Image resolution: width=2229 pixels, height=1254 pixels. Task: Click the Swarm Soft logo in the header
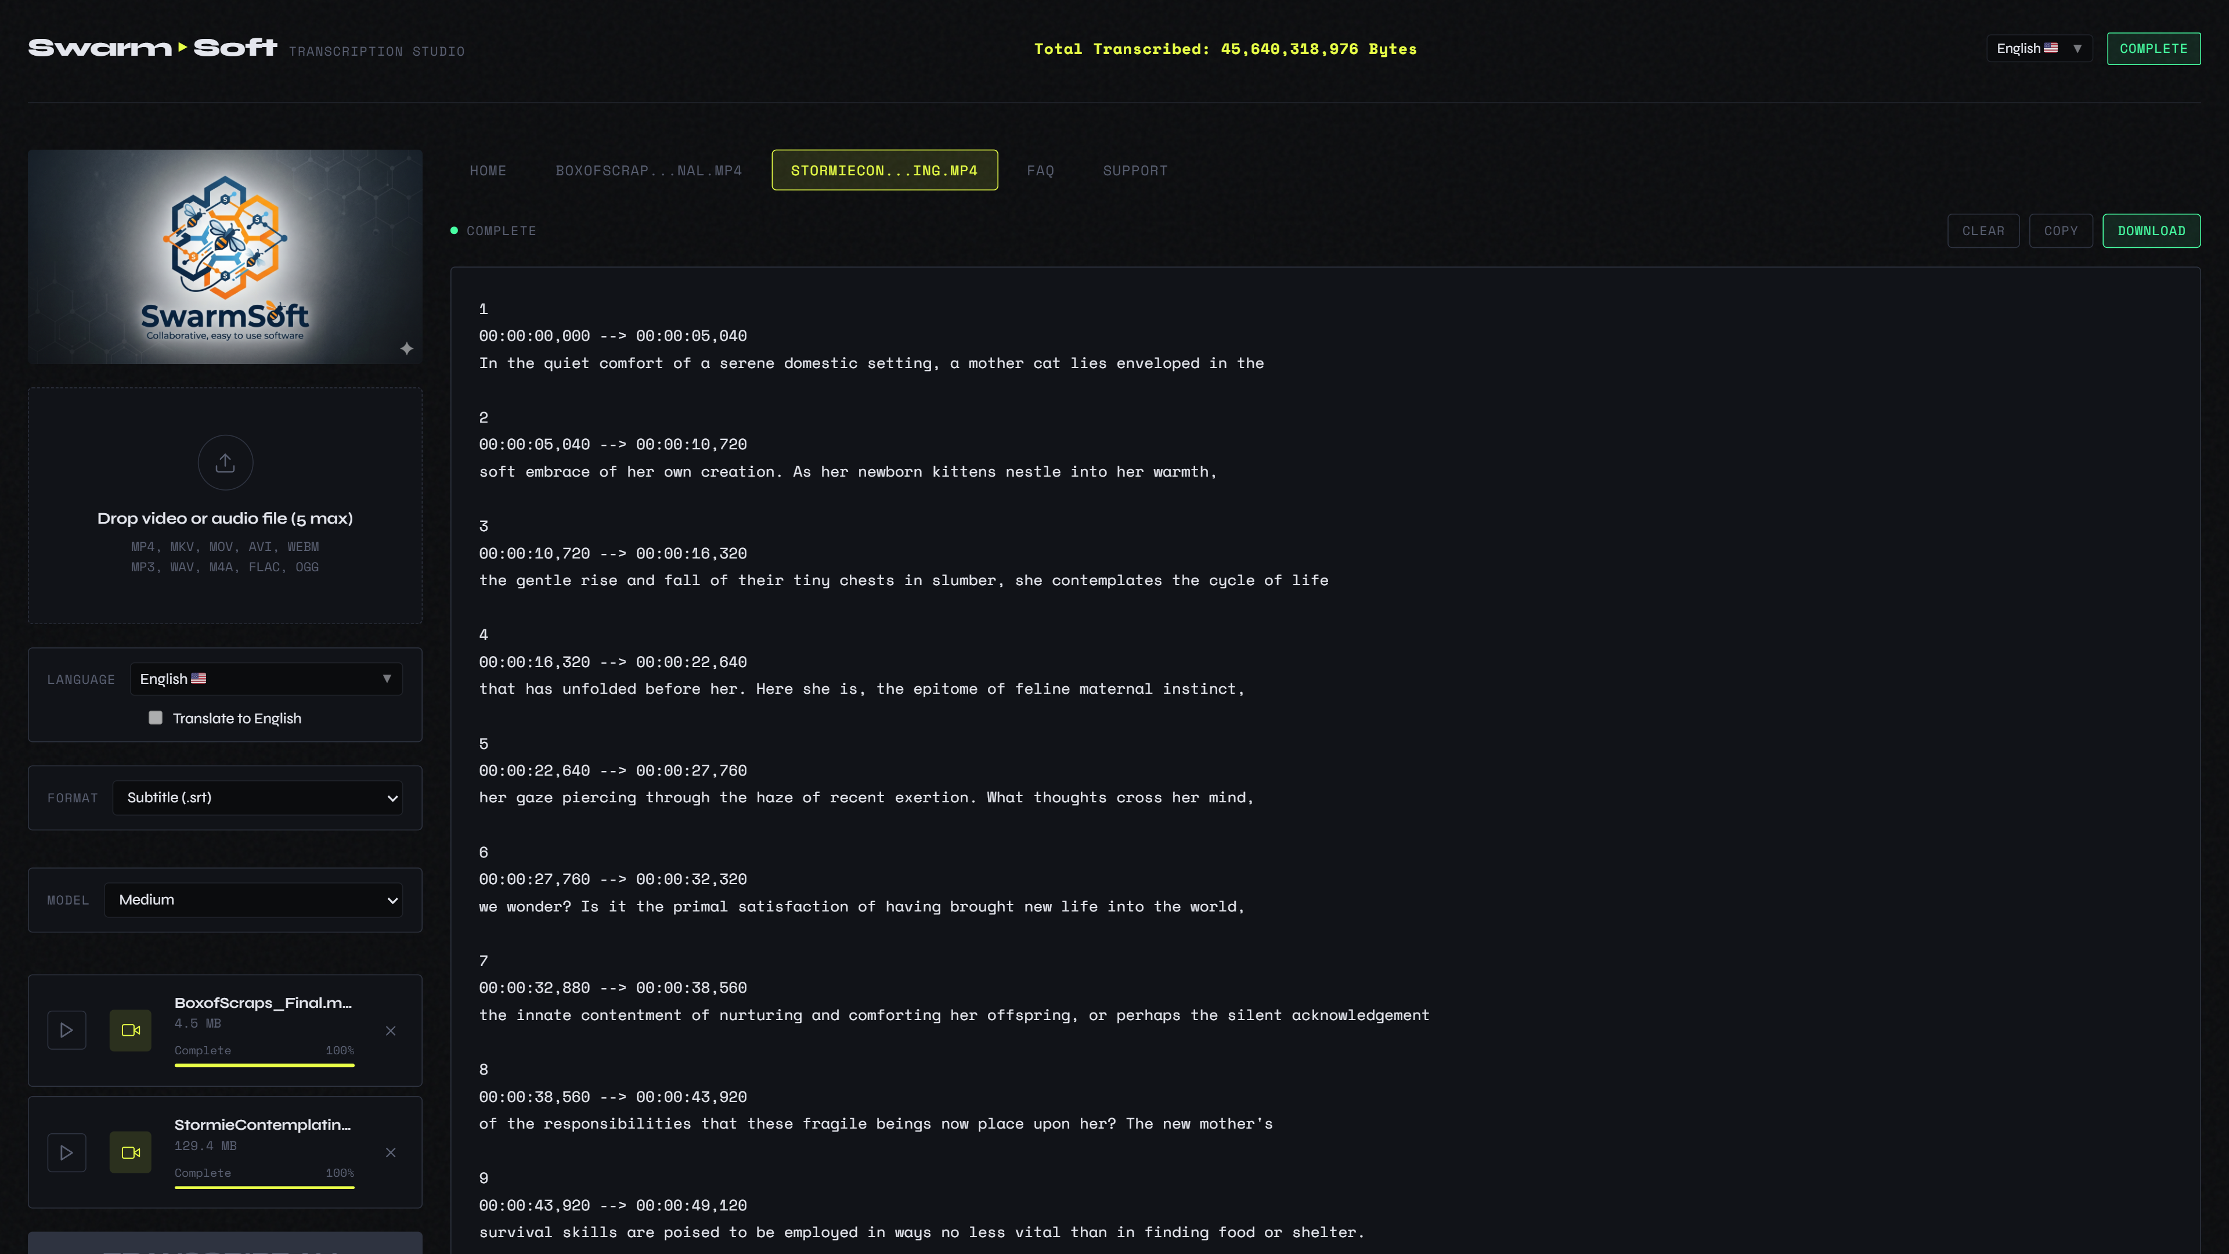152,48
